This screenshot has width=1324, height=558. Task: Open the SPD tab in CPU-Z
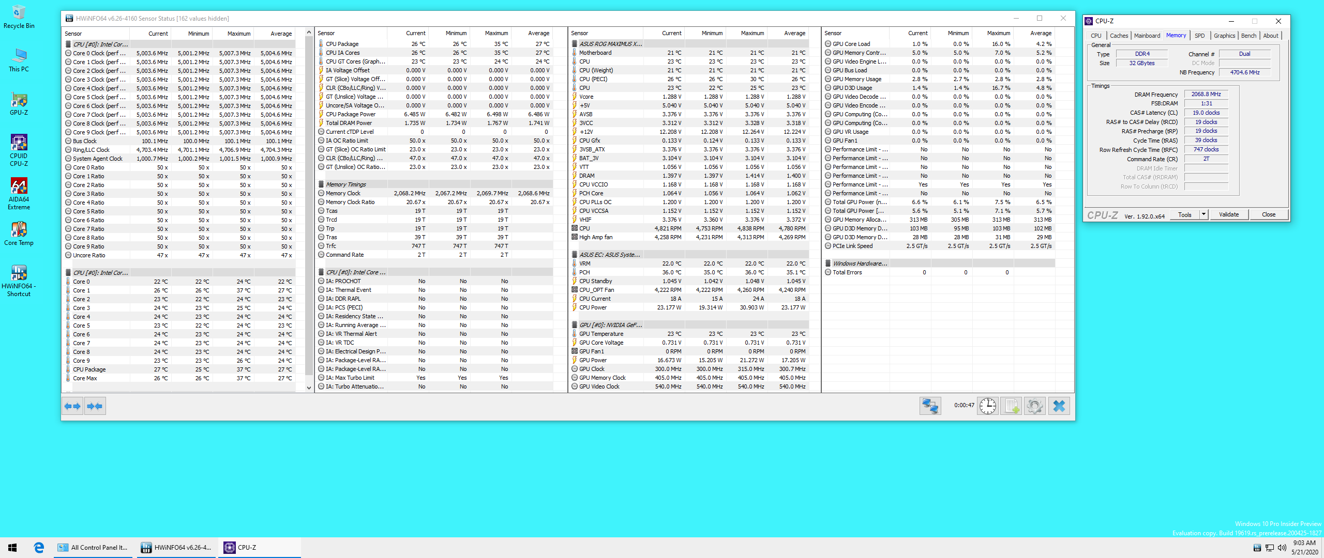1199,36
